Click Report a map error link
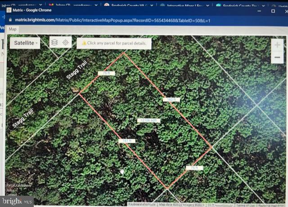This screenshot has width=288, height=207. 270,204
